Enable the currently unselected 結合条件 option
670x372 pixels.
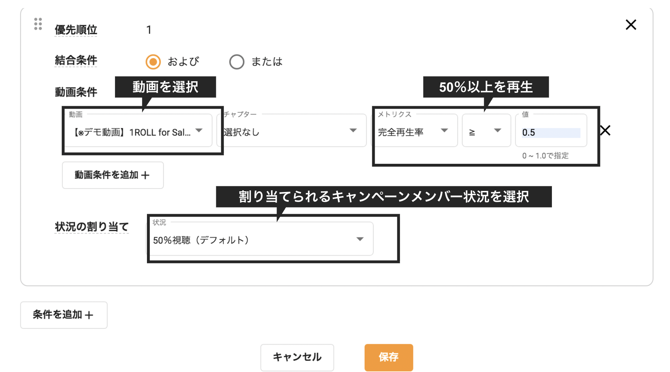coord(237,62)
